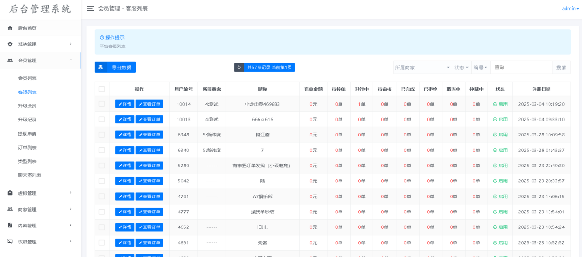Click the 查询 search input field
Screen dimensions: 582x257
[521, 67]
